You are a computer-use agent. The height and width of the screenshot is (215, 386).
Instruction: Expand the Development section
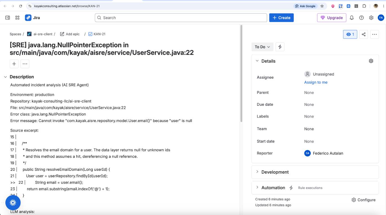pos(257,172)
